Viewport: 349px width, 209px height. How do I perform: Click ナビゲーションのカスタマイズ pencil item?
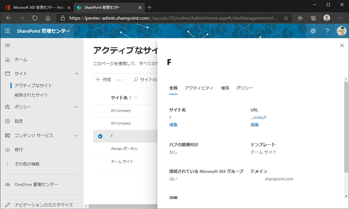(39, 205)
